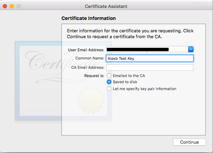The image size is (213, 153).
Task: Enable 'Let me specify key pair information'
Action: (109, 89)
